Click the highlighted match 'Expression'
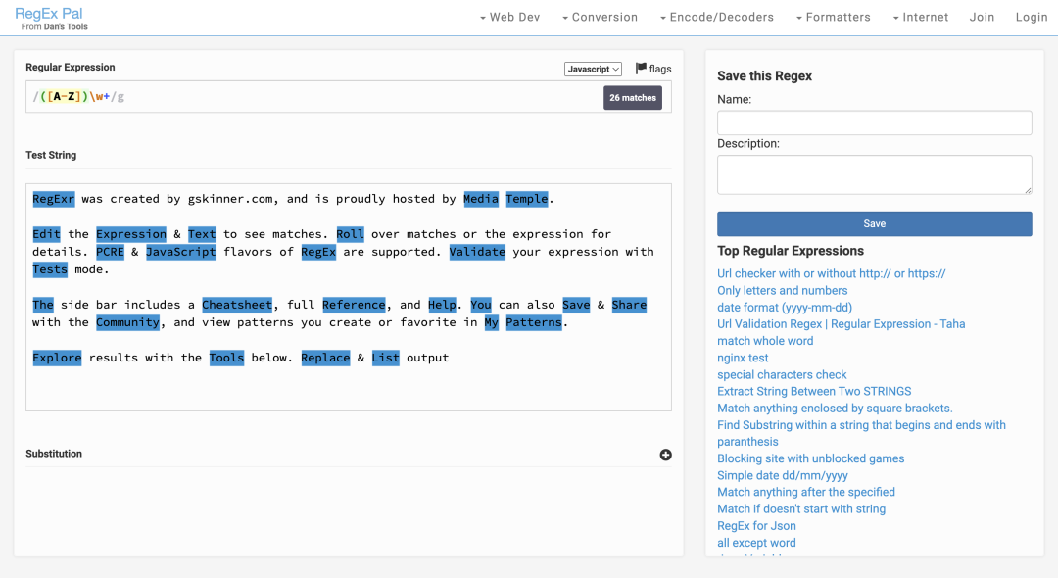 pos(131,234)
